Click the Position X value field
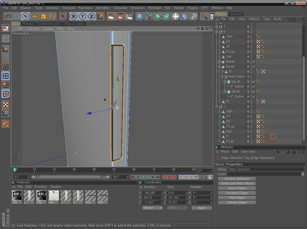 (x=152, y=193)
